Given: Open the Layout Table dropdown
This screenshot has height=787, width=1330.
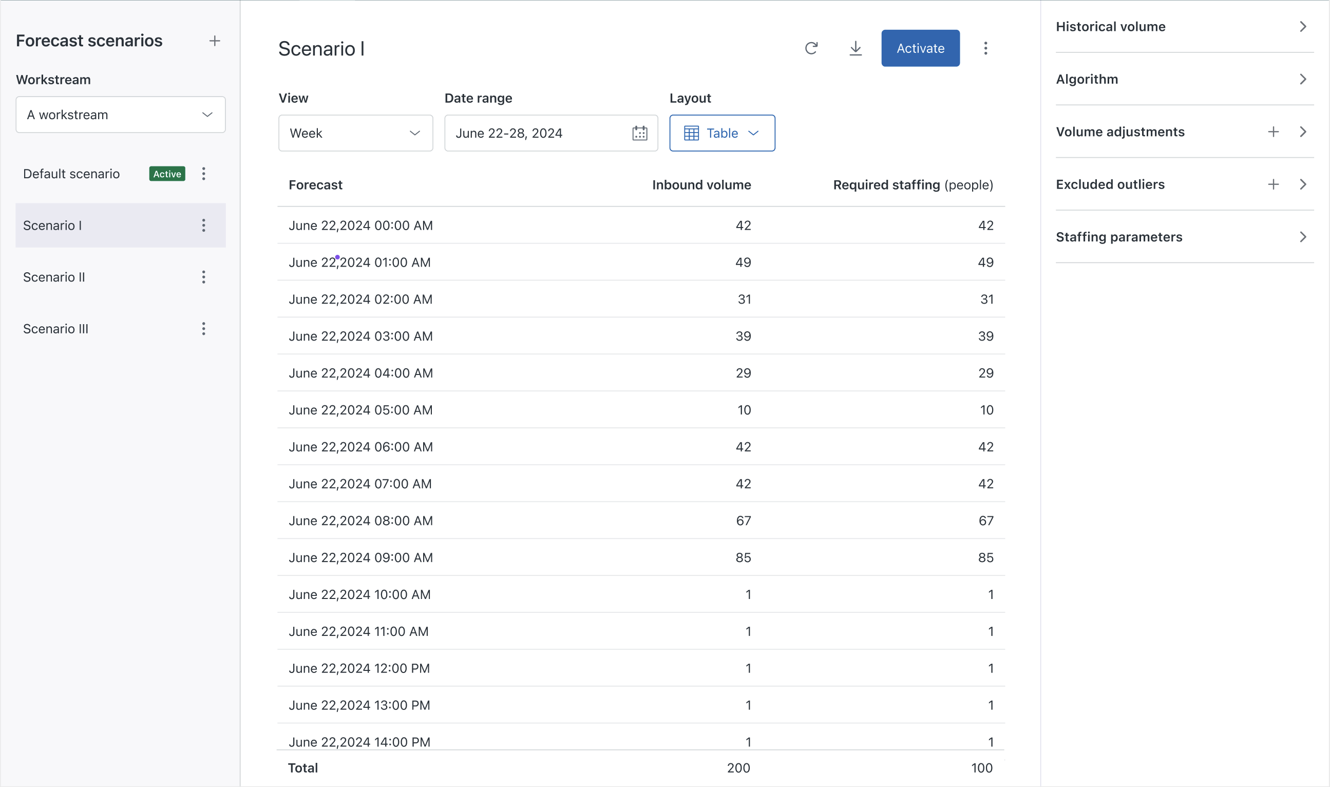Looking at the screenshot, I should click(721, 133).
